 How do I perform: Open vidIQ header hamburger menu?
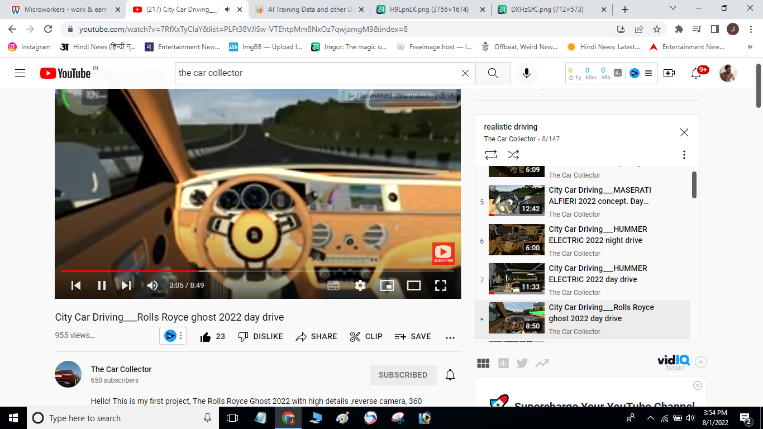(x=648, y=73)
